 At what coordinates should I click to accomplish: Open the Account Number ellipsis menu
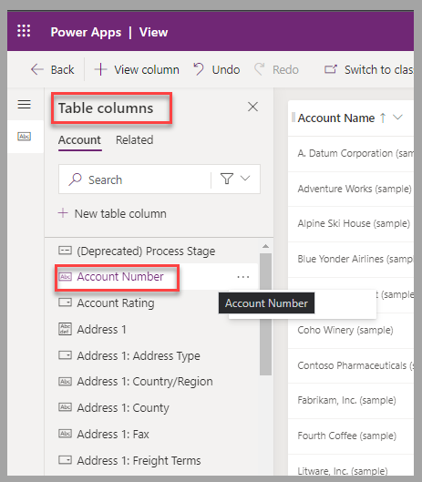coord(243,277)
